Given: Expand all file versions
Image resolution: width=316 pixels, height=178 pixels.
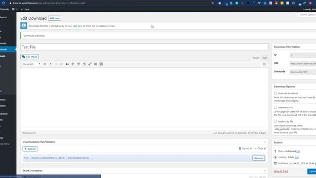Looking at the screenshot, I should tap(245, 148).
